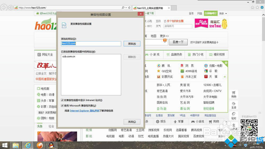Click the green plus add-site icon
This screenshot has width=265, height=149.
pos(225,77)
